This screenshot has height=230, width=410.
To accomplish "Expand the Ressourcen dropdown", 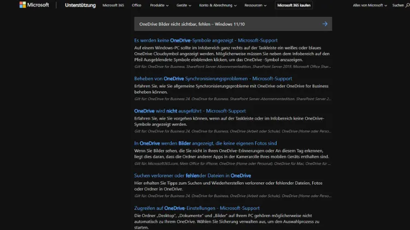I will pos(255,5).
